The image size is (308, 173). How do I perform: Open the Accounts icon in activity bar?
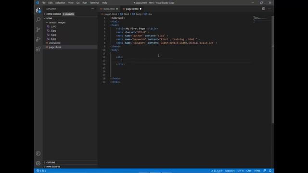point(38,153)
